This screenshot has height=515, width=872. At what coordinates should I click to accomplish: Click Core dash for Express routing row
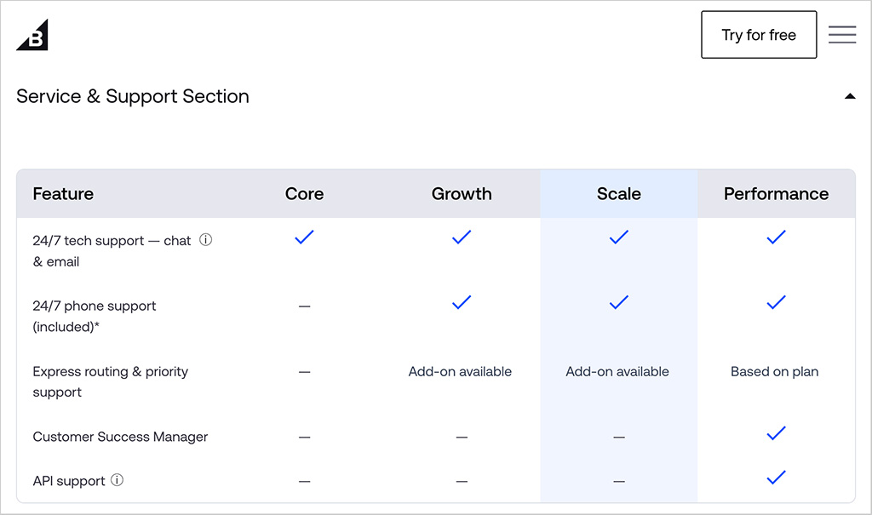(x=304, y=371)
